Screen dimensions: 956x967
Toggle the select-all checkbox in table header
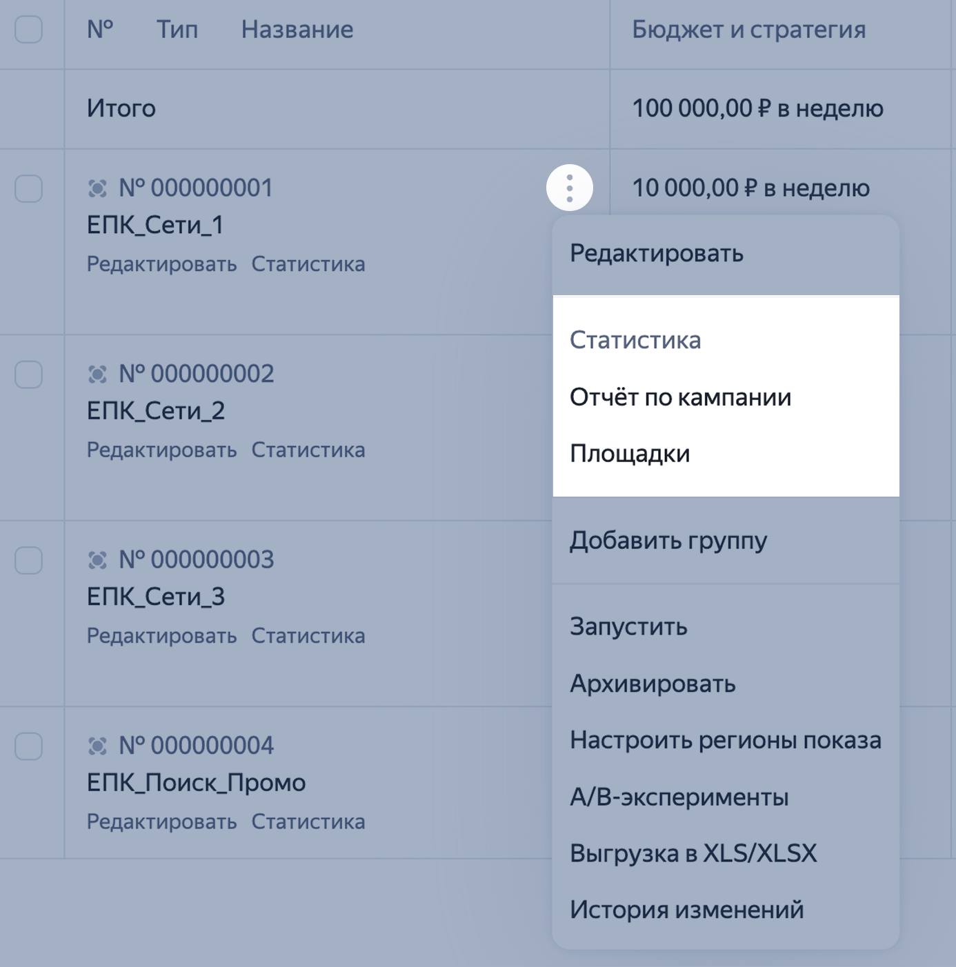pyautogui.click(x=29, y=30)
